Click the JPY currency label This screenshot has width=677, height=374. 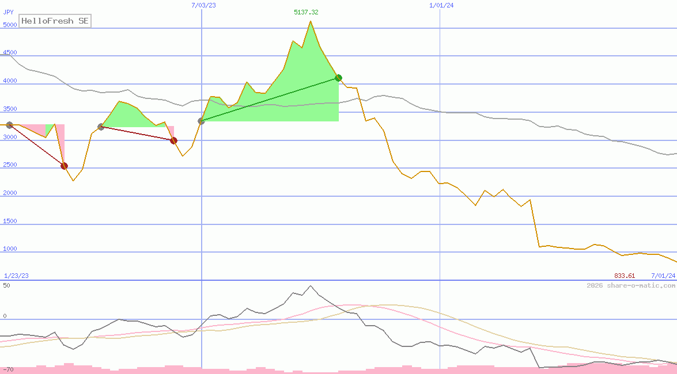click(9, 12)
